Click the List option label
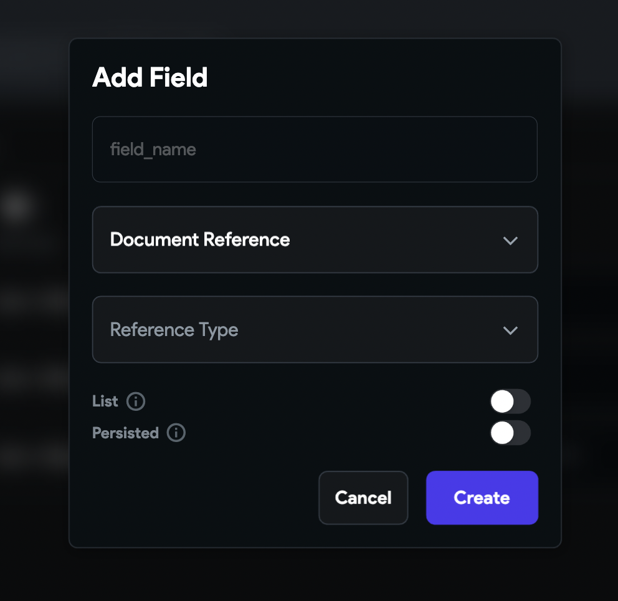618x601 pixels. pyautogui.click(x=105, y=401)
